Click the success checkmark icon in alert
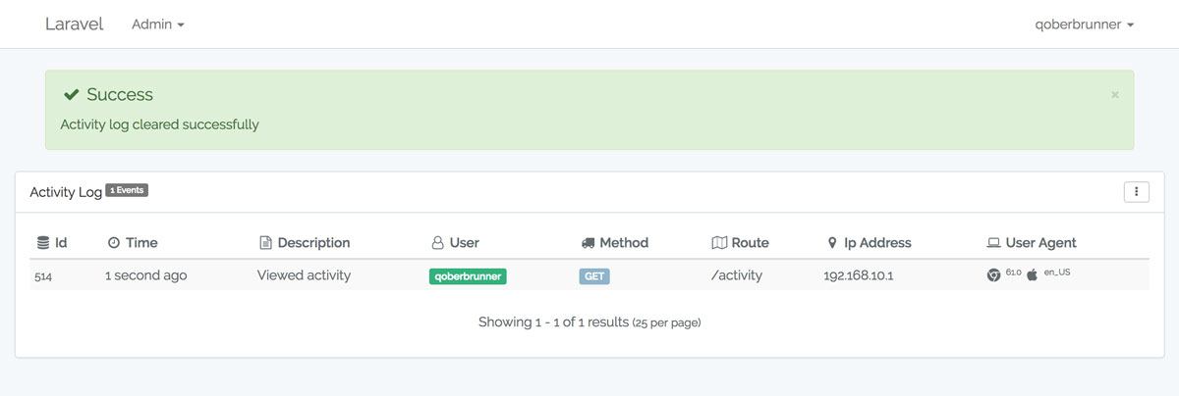Screen dimensions: 1179x396 pos(71,94)
